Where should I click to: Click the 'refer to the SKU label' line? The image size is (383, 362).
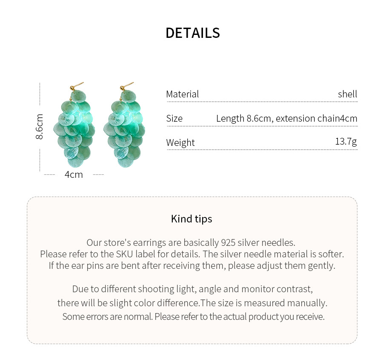coord(192,254)
